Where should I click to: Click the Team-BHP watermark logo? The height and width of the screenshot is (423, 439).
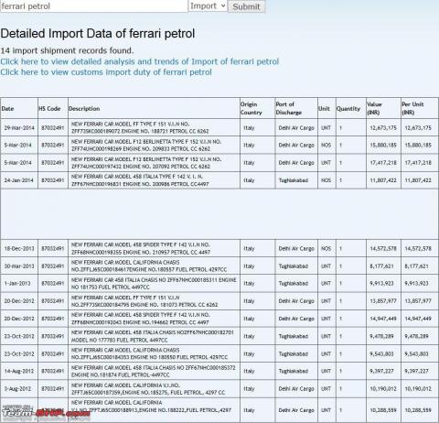[x=46, y=413]
